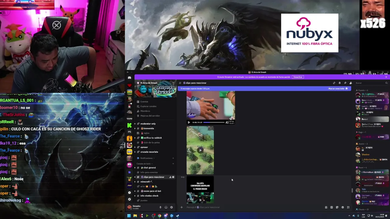Open File Explorer from taskbar
390x219 pixels.
coord(135,216)
